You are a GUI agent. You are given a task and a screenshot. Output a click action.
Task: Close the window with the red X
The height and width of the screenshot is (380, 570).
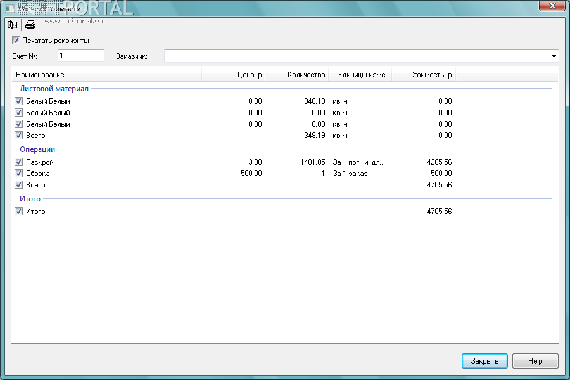point(552,6)
